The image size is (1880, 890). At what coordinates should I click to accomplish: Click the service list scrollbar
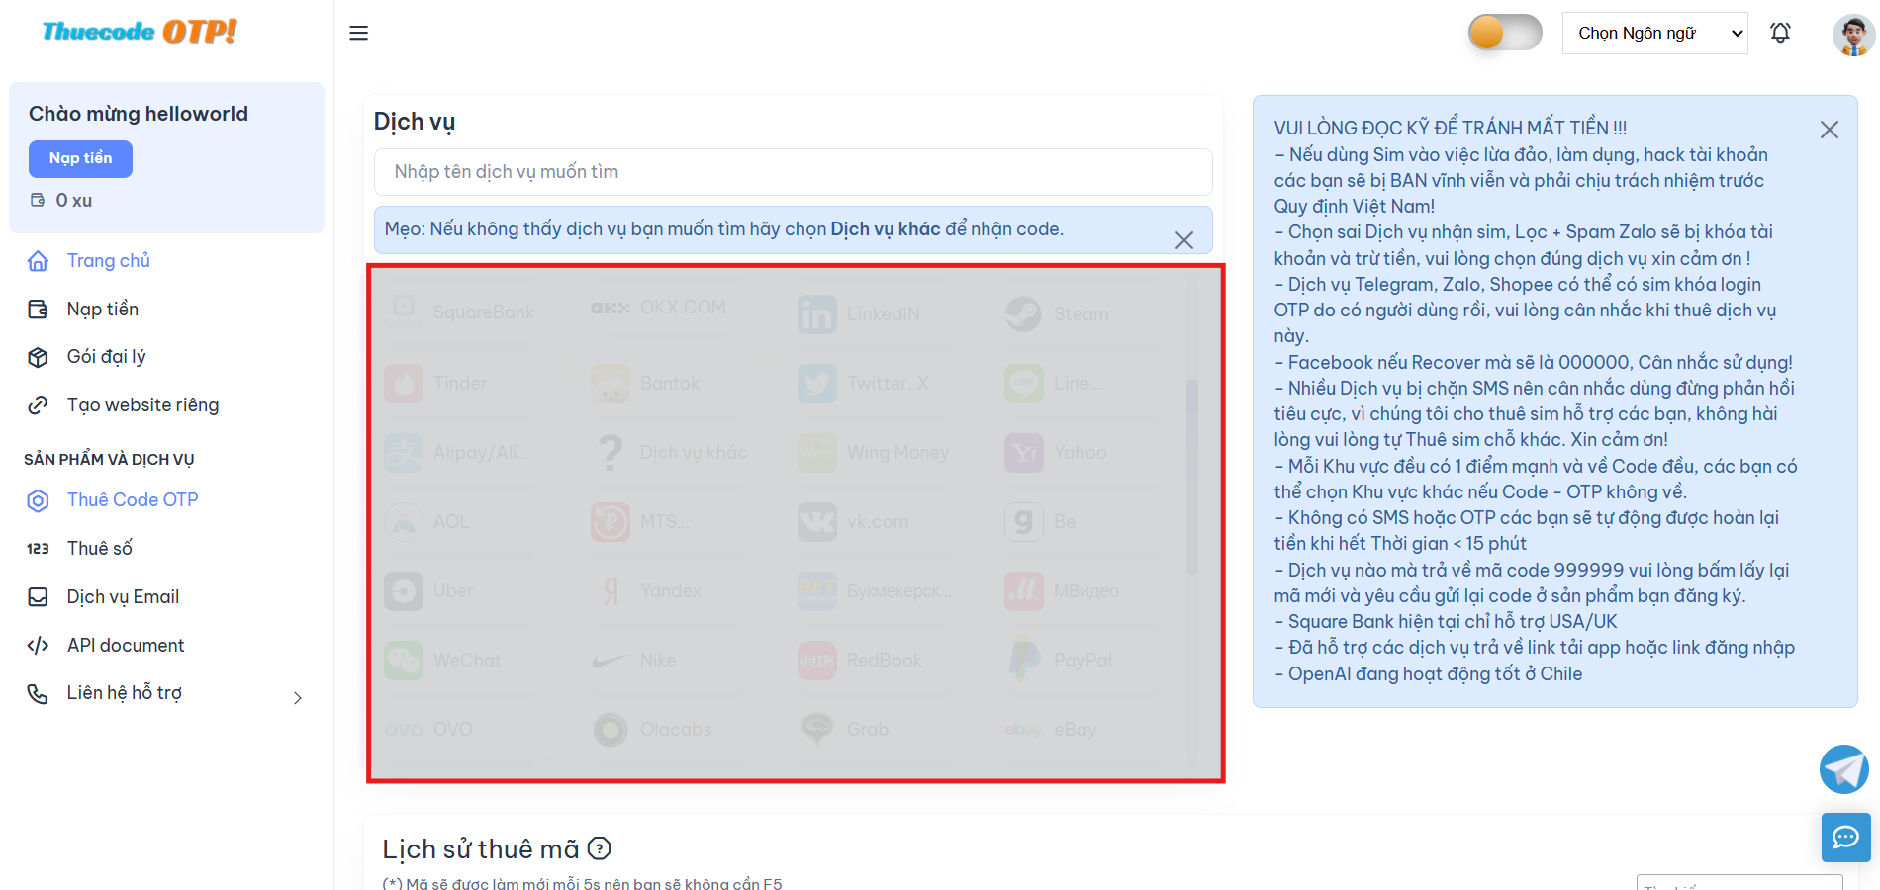tap(1192, 477)
